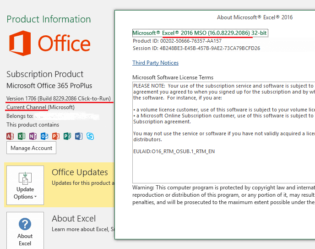Screen dimensions: 315x249
Task: Click Version 1706 build text
Action: pyautogui.click(x=59, y=98)
